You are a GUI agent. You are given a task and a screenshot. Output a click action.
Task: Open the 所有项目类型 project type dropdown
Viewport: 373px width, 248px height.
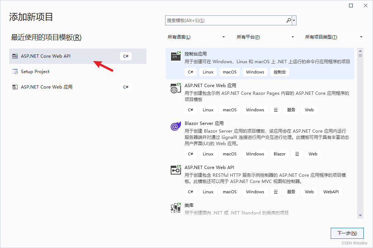[x=334, y=37]
